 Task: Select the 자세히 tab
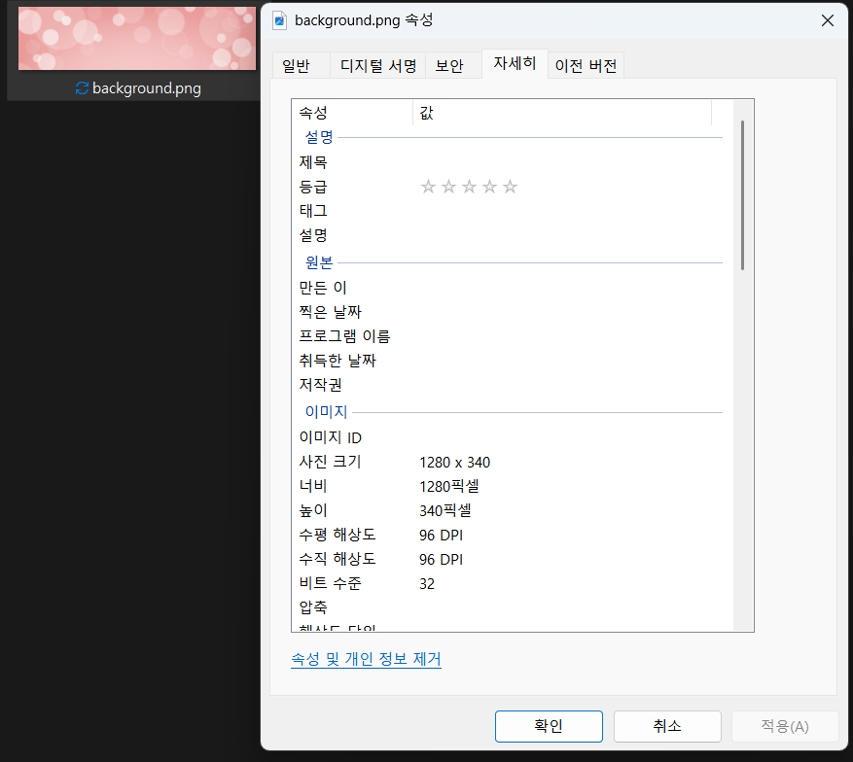click(515, 63)
